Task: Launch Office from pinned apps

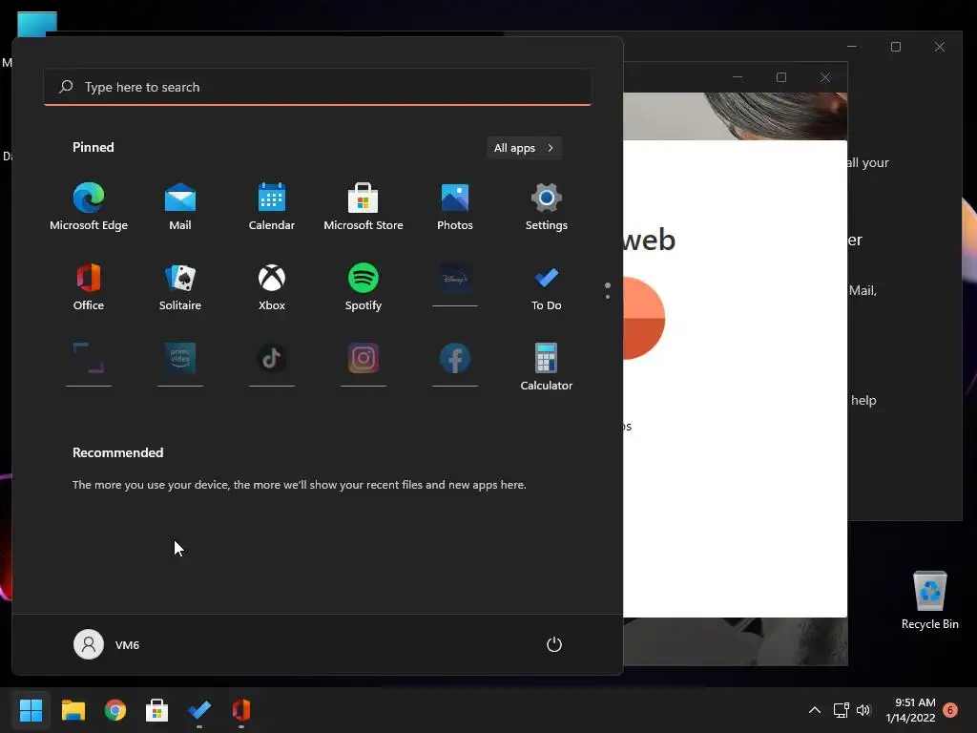Action: (x=89, y=286)
